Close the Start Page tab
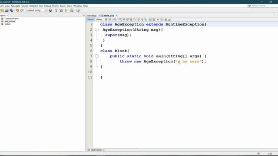278x156 pixels. point(99,16)
